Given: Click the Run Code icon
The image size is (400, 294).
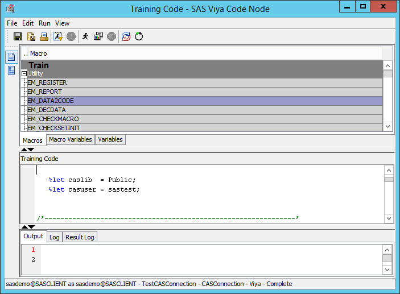Looking at the screenshot, I should coord(58,36).
